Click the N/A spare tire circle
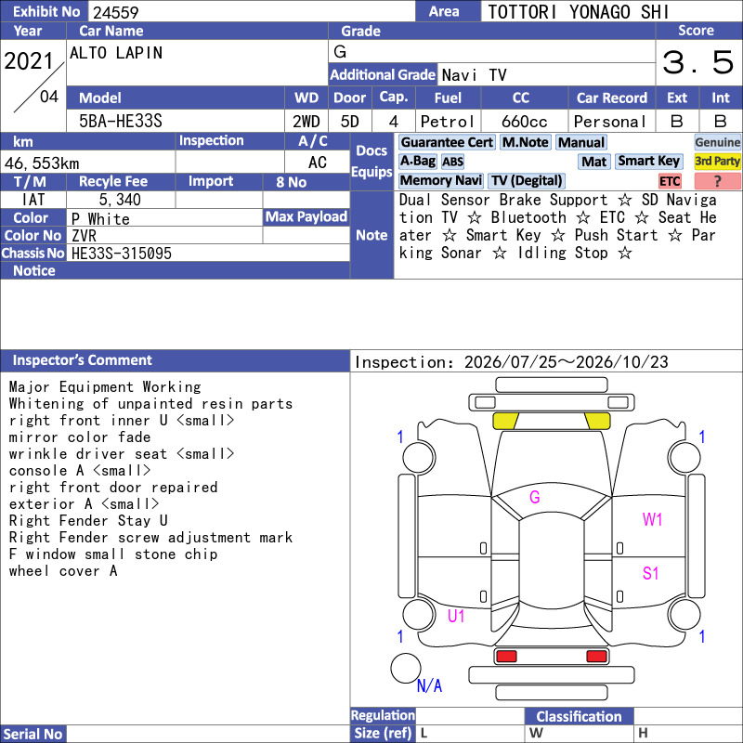This screenshot has width=743, height=743. pyautogui.click(x=406, y=668)
